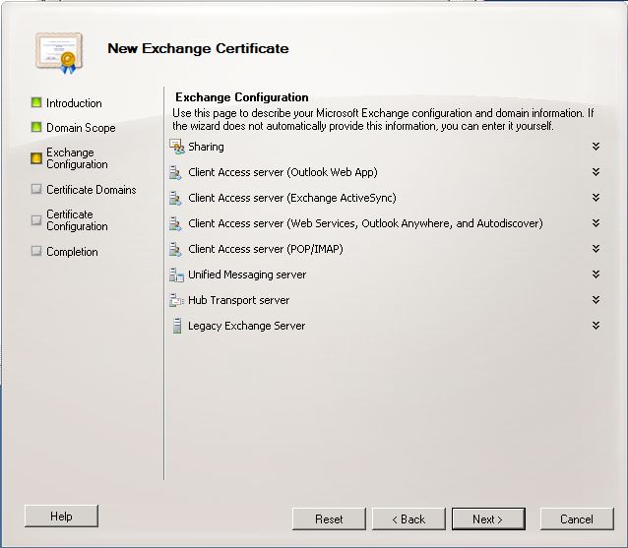
Task: Click 'Hub Transport server' label
Action: tap(239, 300)
